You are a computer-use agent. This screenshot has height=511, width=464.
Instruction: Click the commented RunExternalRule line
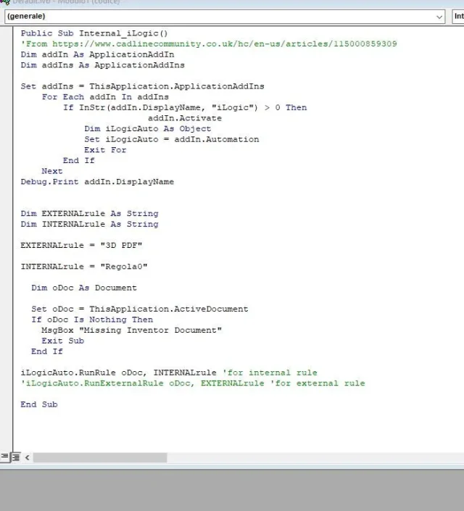point(193,383)
